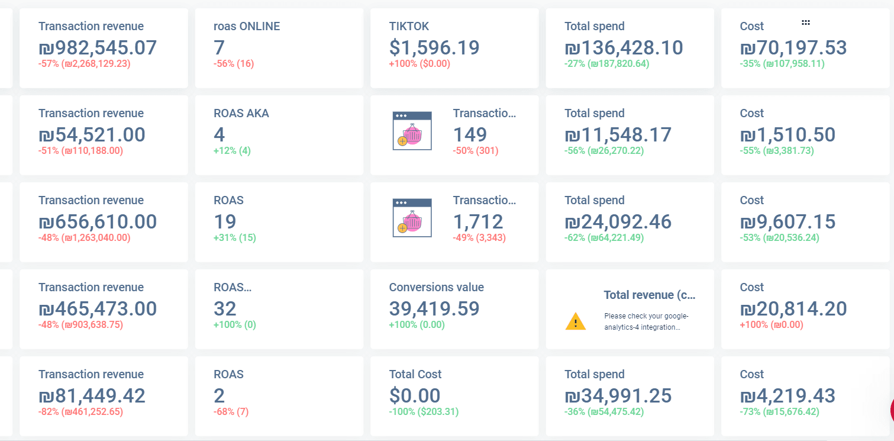Screen dimensions: 894x441
Task: Click the 'Please check your google-analytics-4 integration' message
Action: coord(646,321)
